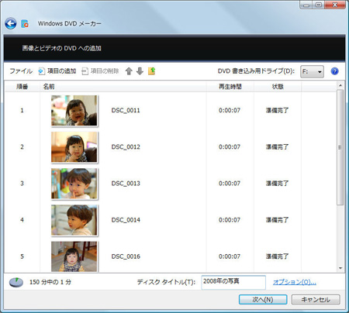Sort by the 状態 column header
This screenshot has height=313, width=349.
(278, 87)
